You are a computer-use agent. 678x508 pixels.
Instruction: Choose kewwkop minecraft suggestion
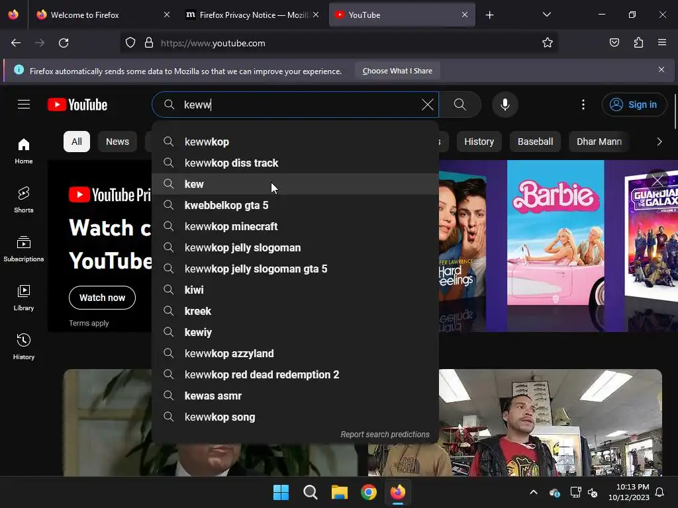pos(295,226)
